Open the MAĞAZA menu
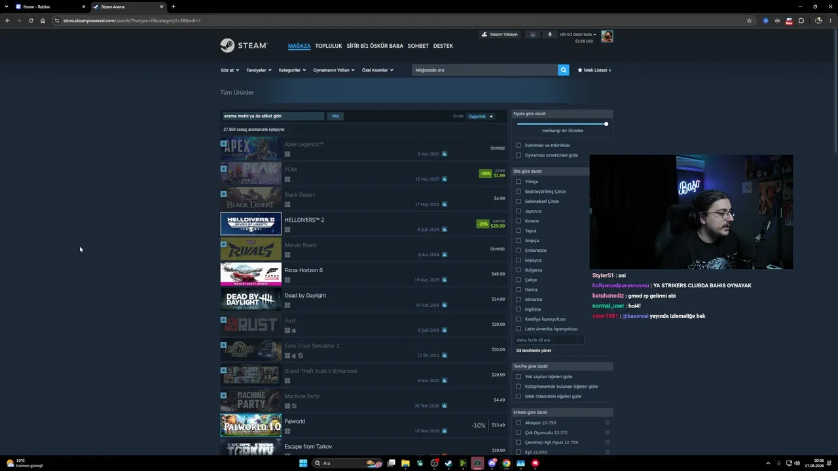 click(299, 46)
